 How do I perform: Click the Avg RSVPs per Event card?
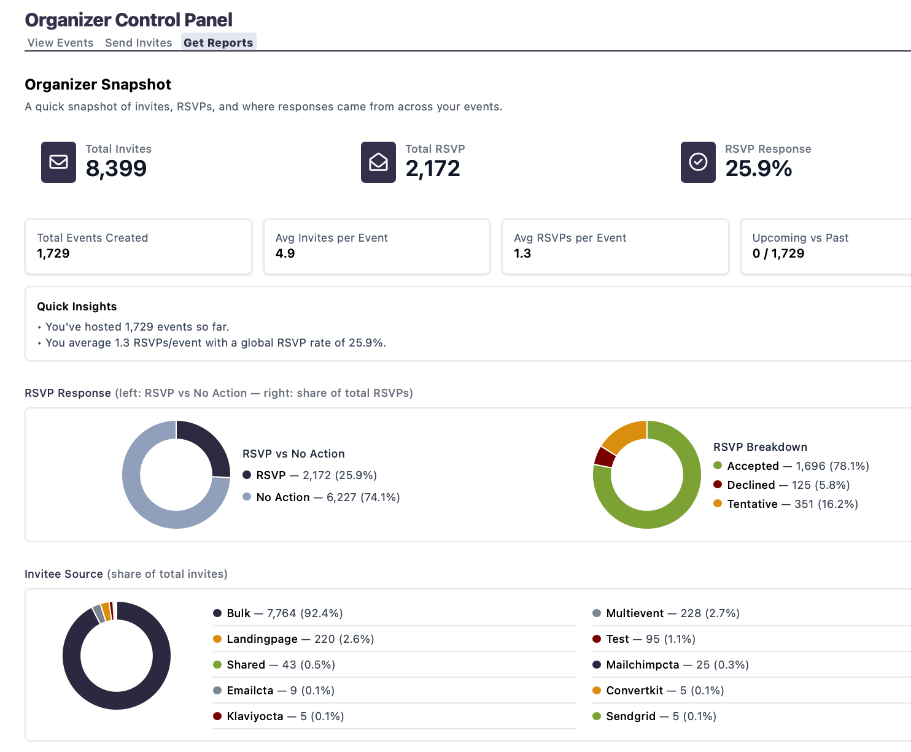pos(615,247)
